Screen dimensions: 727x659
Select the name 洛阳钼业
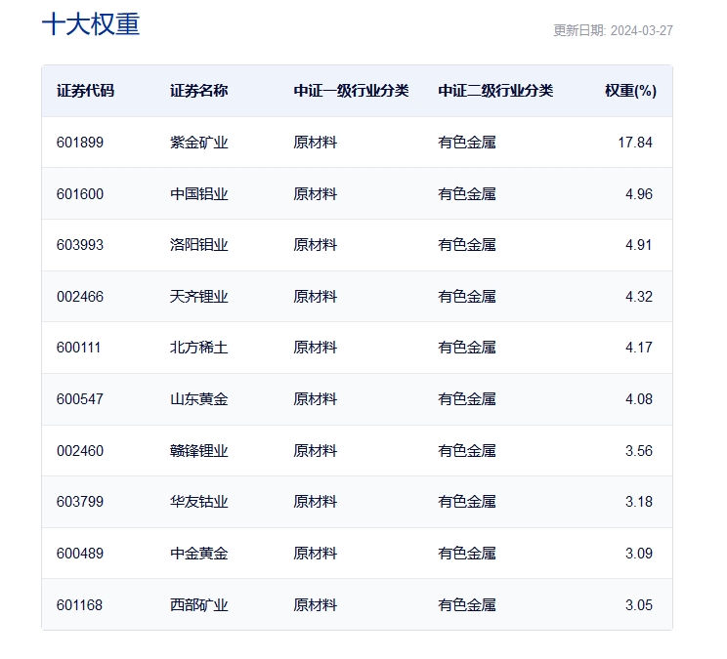[199, 244]
